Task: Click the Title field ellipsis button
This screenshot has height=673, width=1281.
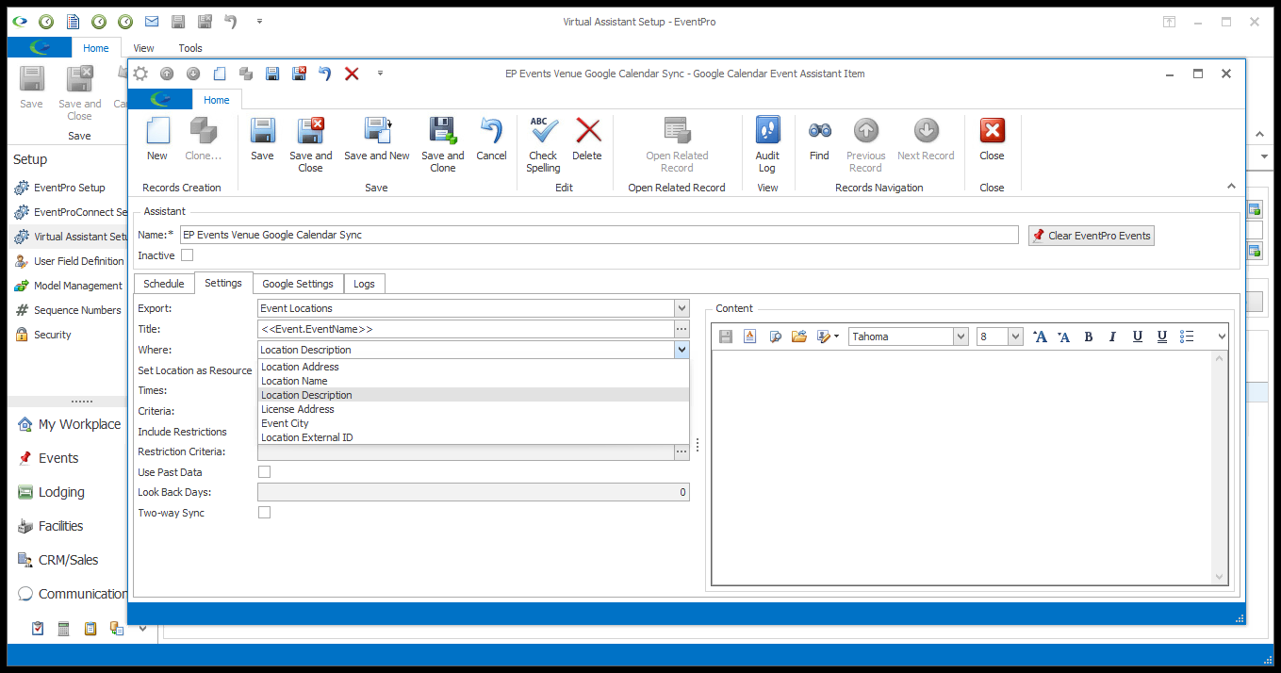Action: 682,329
